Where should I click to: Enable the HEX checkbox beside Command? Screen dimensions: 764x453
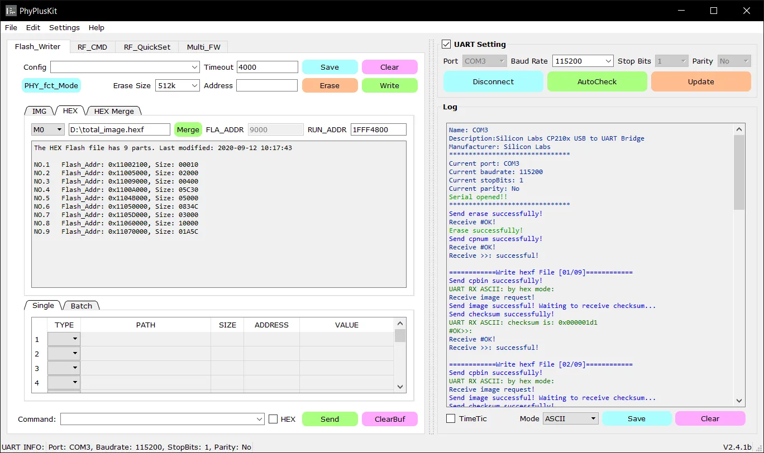(x=273, y=419)
